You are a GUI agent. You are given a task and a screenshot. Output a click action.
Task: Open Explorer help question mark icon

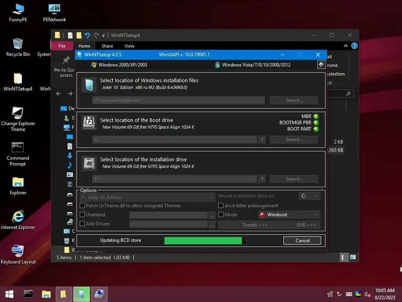354,46
